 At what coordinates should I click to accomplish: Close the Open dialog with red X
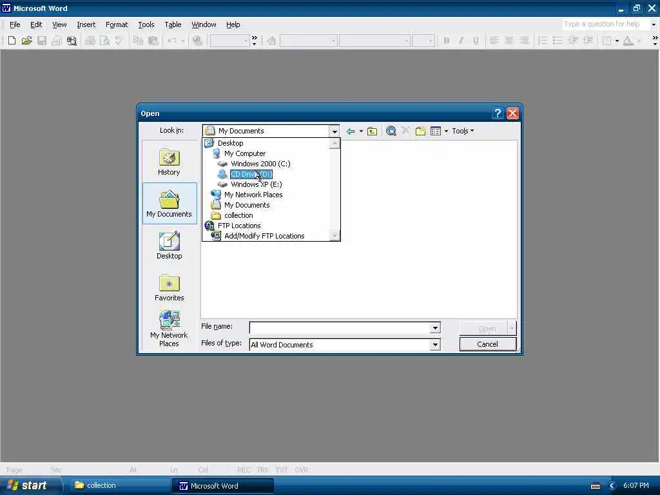[x=512, y=113]
